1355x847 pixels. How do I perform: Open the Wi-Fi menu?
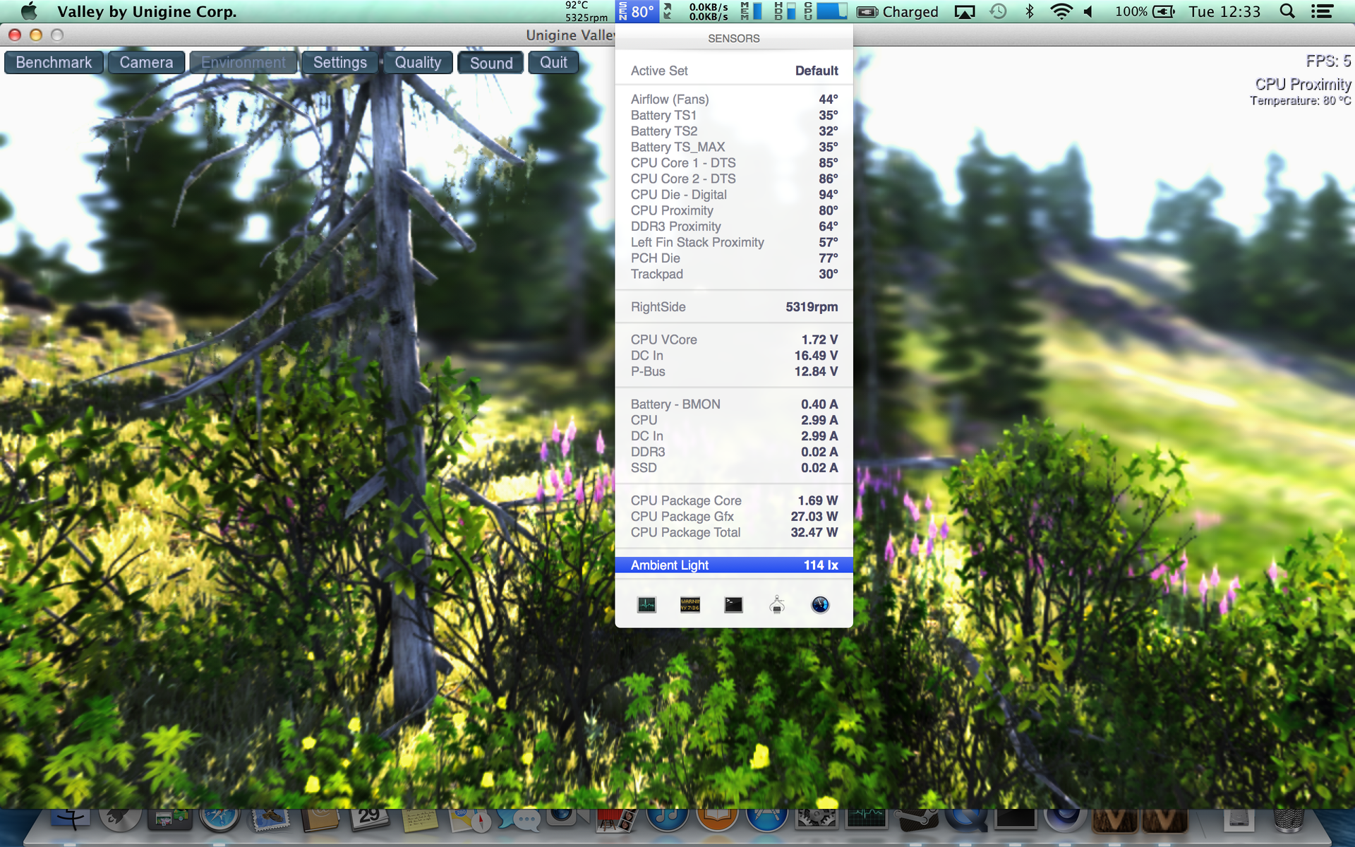(1061, 11)
